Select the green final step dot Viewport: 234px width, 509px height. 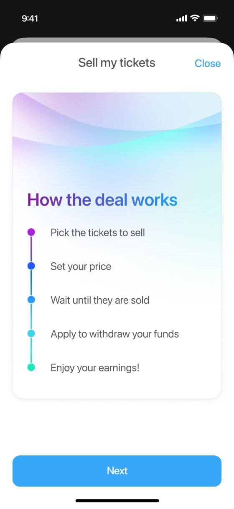31,367
